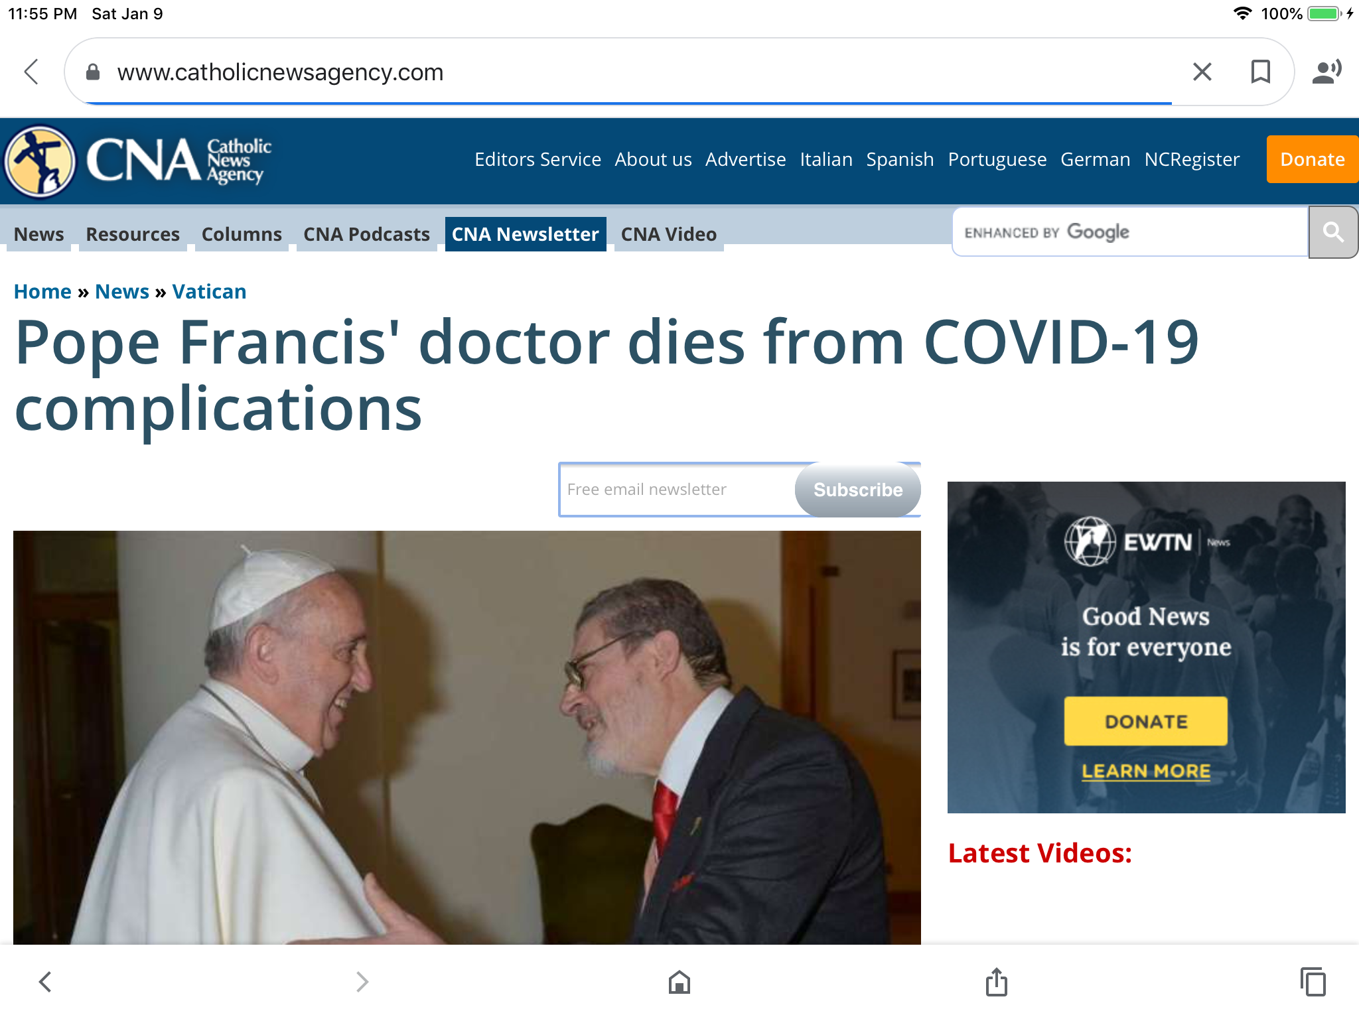Viewport: 1359px width, 1019px height.
Task: Bookmark this page with the bookmark icon
Action: (x=1260, y=72)
